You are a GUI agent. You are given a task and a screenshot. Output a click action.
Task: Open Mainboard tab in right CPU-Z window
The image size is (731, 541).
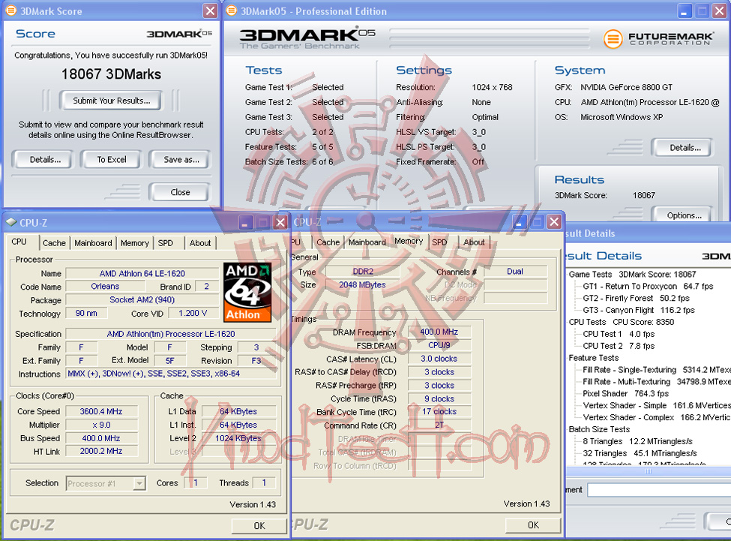pyautogui.click(x=367, y=242)
